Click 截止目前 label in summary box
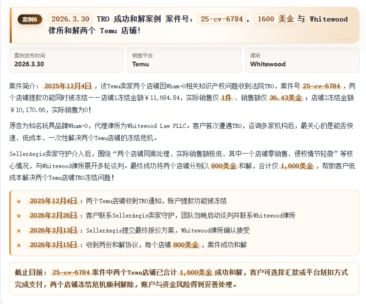Image resolution: width=366 pixels, height=304 pixels. click(30, 273)
